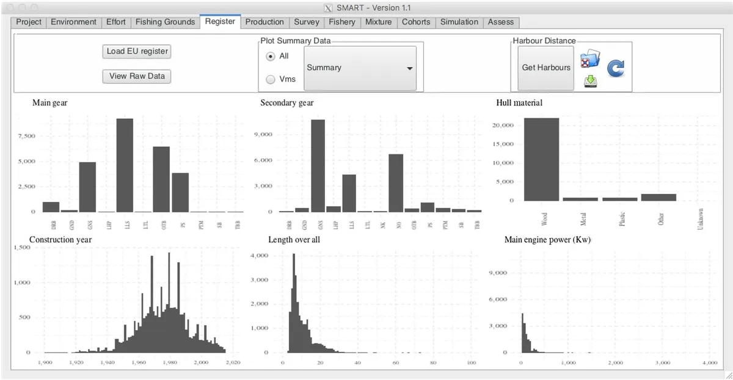Open the Simulation tab
The image size is (733, 380).
(x=459, y=22)
